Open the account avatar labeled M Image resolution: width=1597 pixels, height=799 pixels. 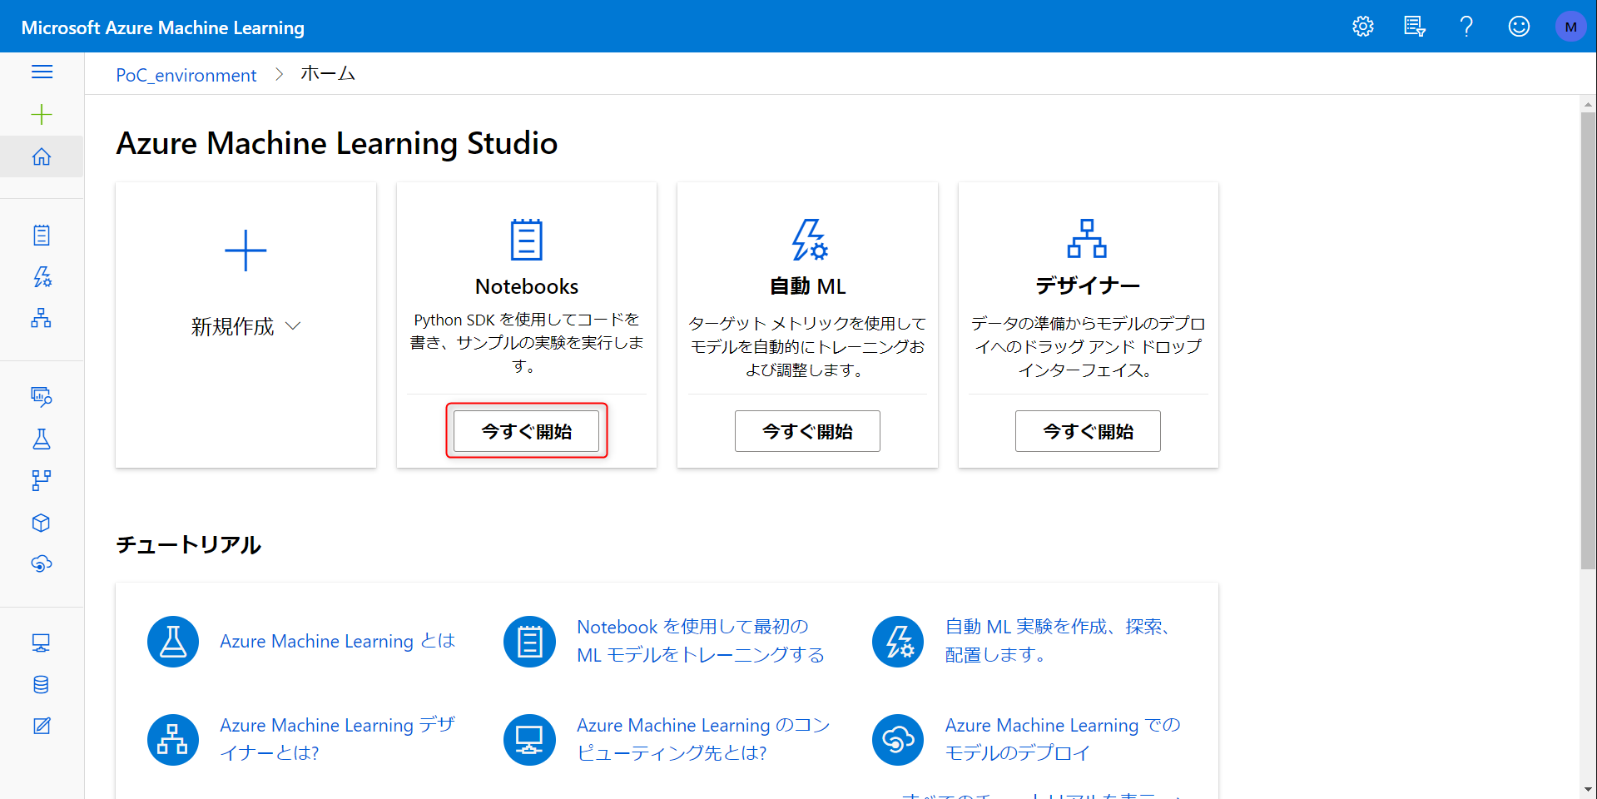click(x=1570, y=27)
